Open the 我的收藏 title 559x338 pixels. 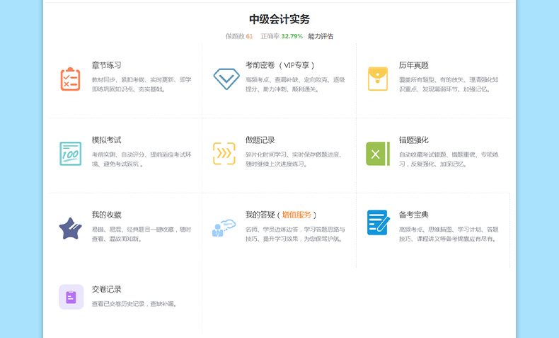(x=107, y=215)
